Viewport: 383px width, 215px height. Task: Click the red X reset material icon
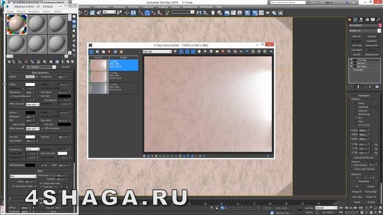26,62
